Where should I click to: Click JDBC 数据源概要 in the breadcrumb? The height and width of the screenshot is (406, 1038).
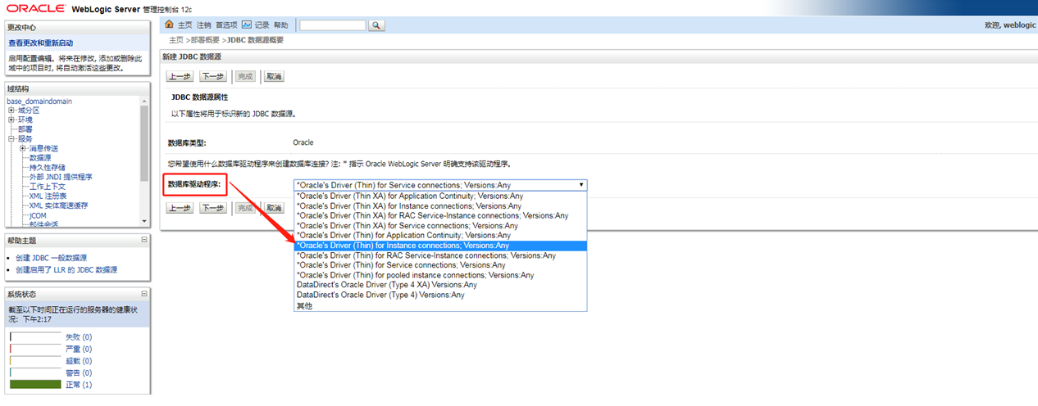pos(256,40)
